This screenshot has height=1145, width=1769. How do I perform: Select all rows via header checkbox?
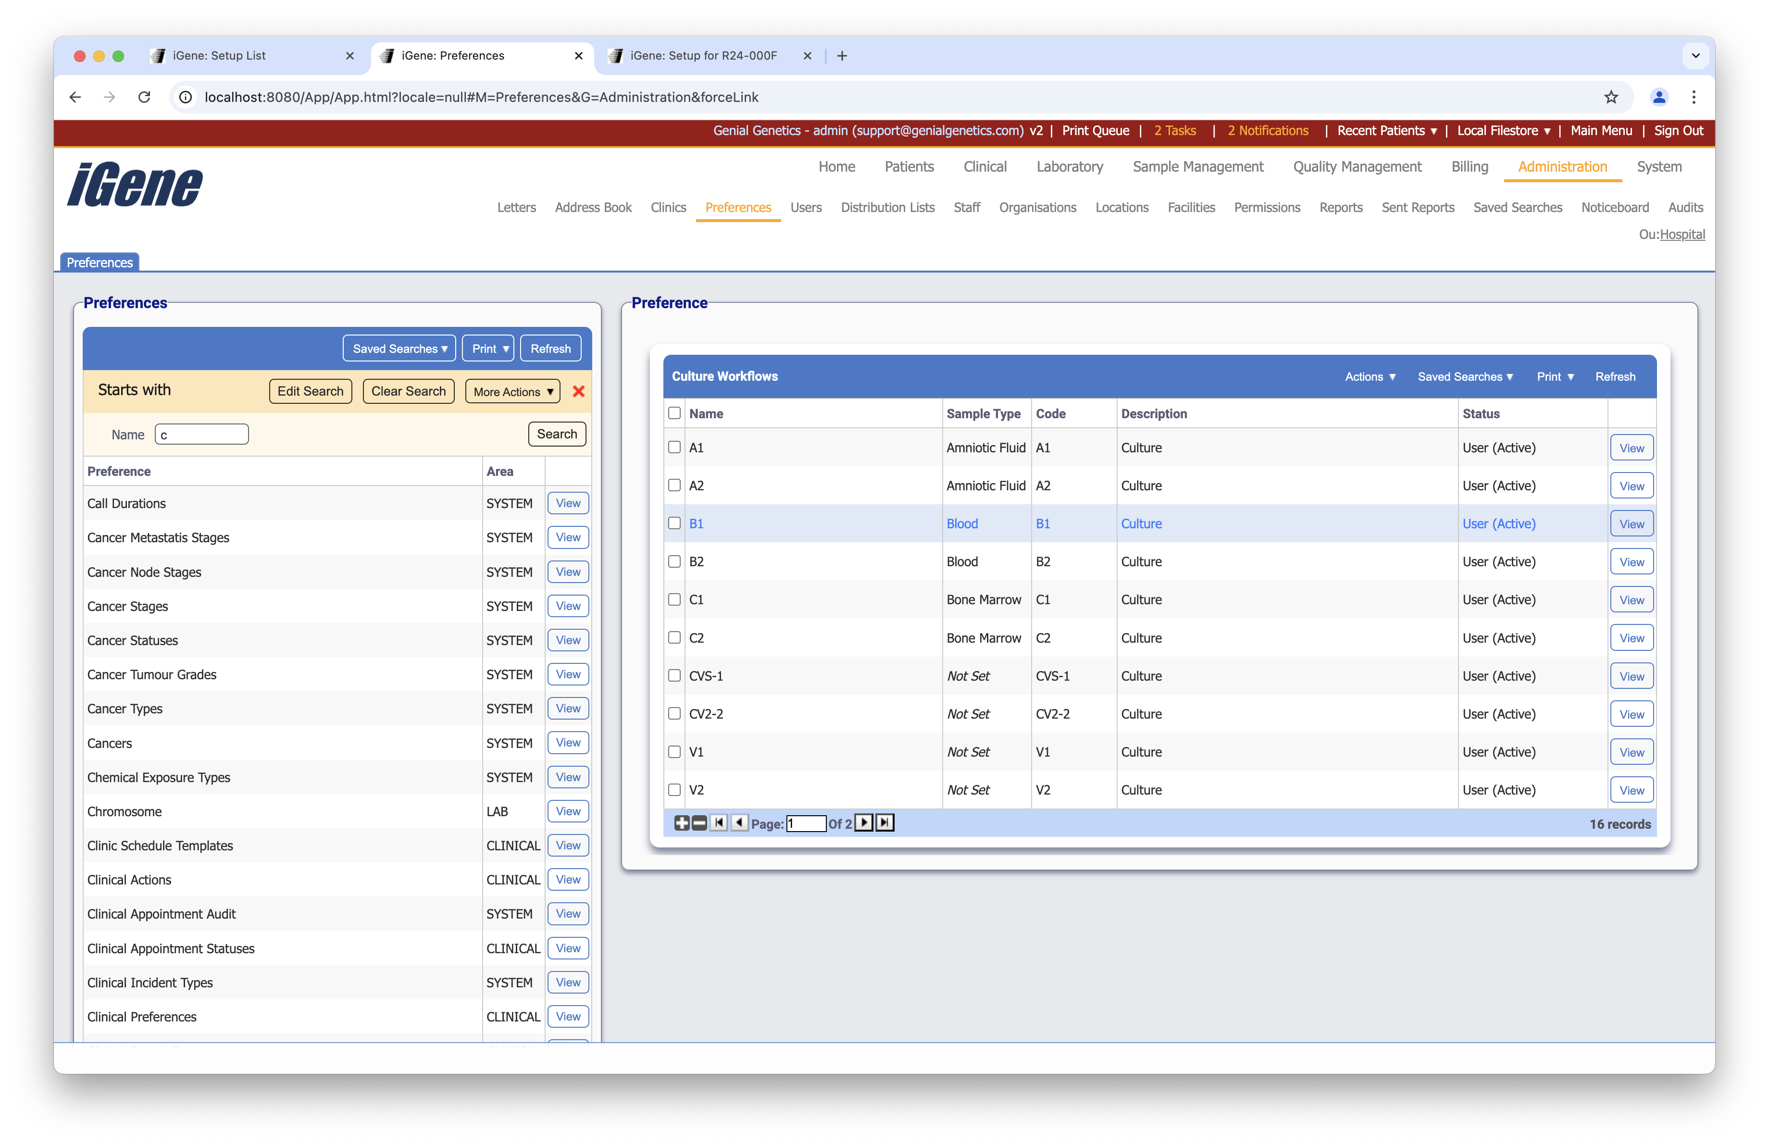point(674,413)
